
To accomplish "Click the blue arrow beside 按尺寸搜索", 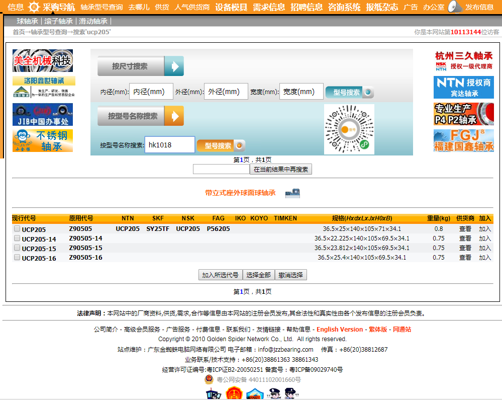I will [x=174, y=66].
